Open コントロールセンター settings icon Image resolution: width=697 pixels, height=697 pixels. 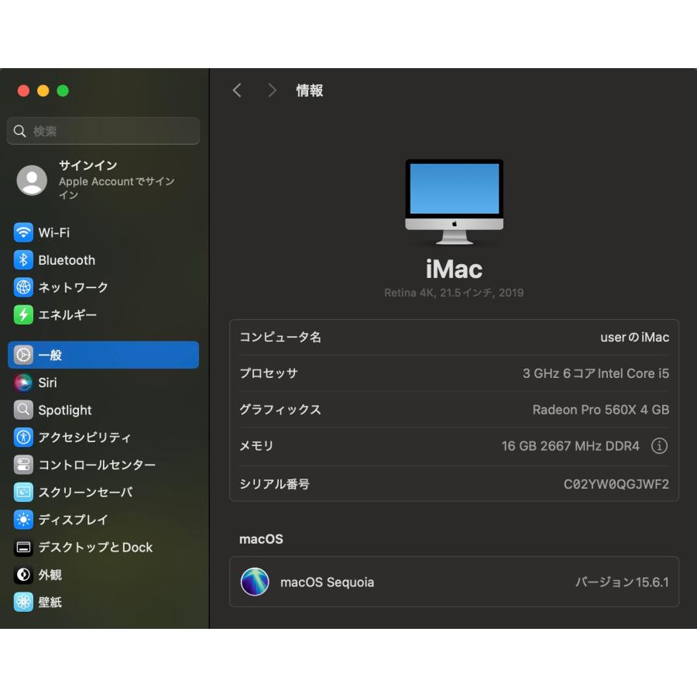(x=22, y=465)
